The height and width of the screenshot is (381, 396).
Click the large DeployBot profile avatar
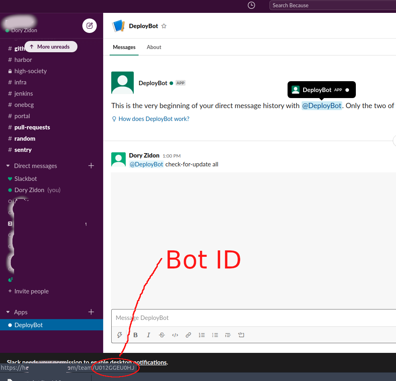click(x=122, y=83)
